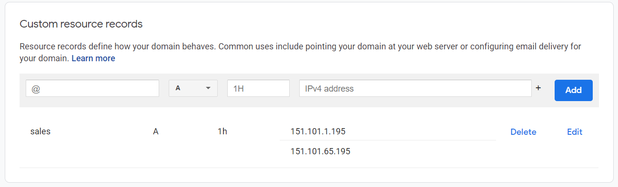This screenshot has height=187, width=618.
Task: Edit the sales resource record
Action: [575, 132]
